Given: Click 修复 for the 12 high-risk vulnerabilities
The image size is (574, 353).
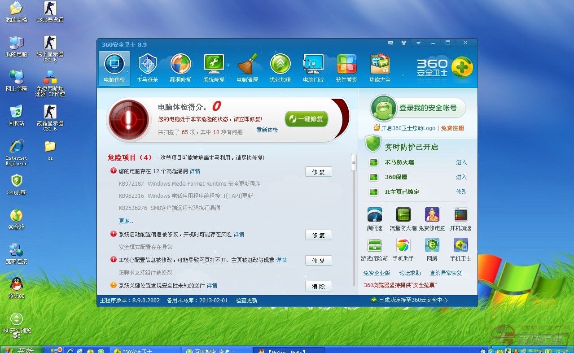Looking at the screenshot, I should coord(318,172).
